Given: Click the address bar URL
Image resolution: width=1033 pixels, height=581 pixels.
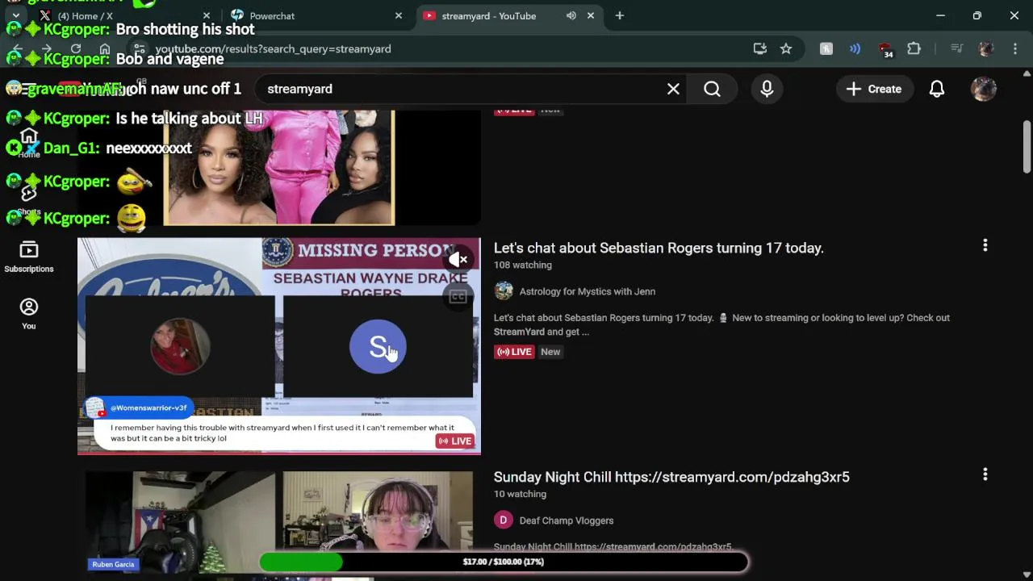Looking at the screenshot, I should (273, 48).
